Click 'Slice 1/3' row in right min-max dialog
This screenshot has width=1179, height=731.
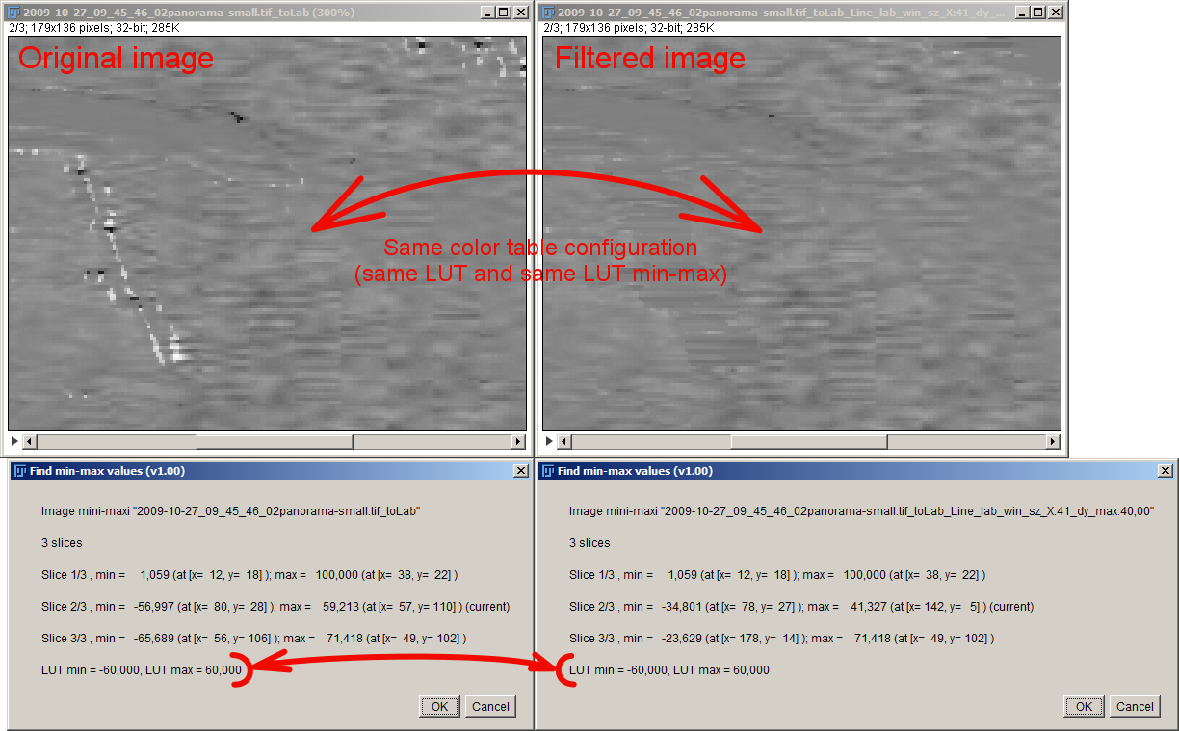tap(777, 575)
